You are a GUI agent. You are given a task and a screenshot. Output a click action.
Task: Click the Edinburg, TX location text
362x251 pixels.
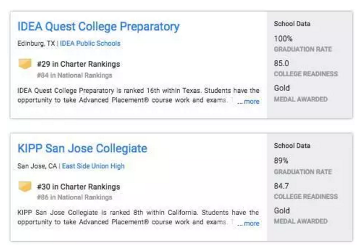[36, 43]
